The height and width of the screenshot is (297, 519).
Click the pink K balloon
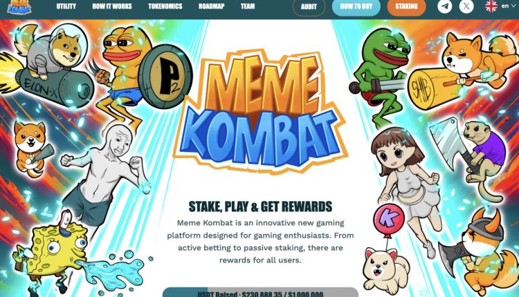point(389,220)
